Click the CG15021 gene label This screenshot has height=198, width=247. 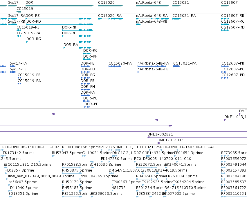click(181, 3)
